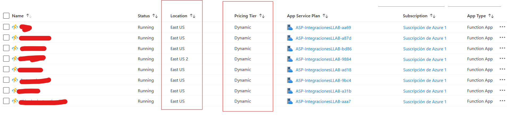
Task: Click service plan icon beside ASP-IntegracionesLLAB-9884
Action: coord(290,59)
